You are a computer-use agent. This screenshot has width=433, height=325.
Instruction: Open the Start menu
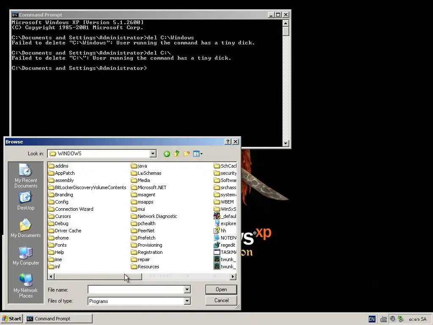tap(12, 319)
